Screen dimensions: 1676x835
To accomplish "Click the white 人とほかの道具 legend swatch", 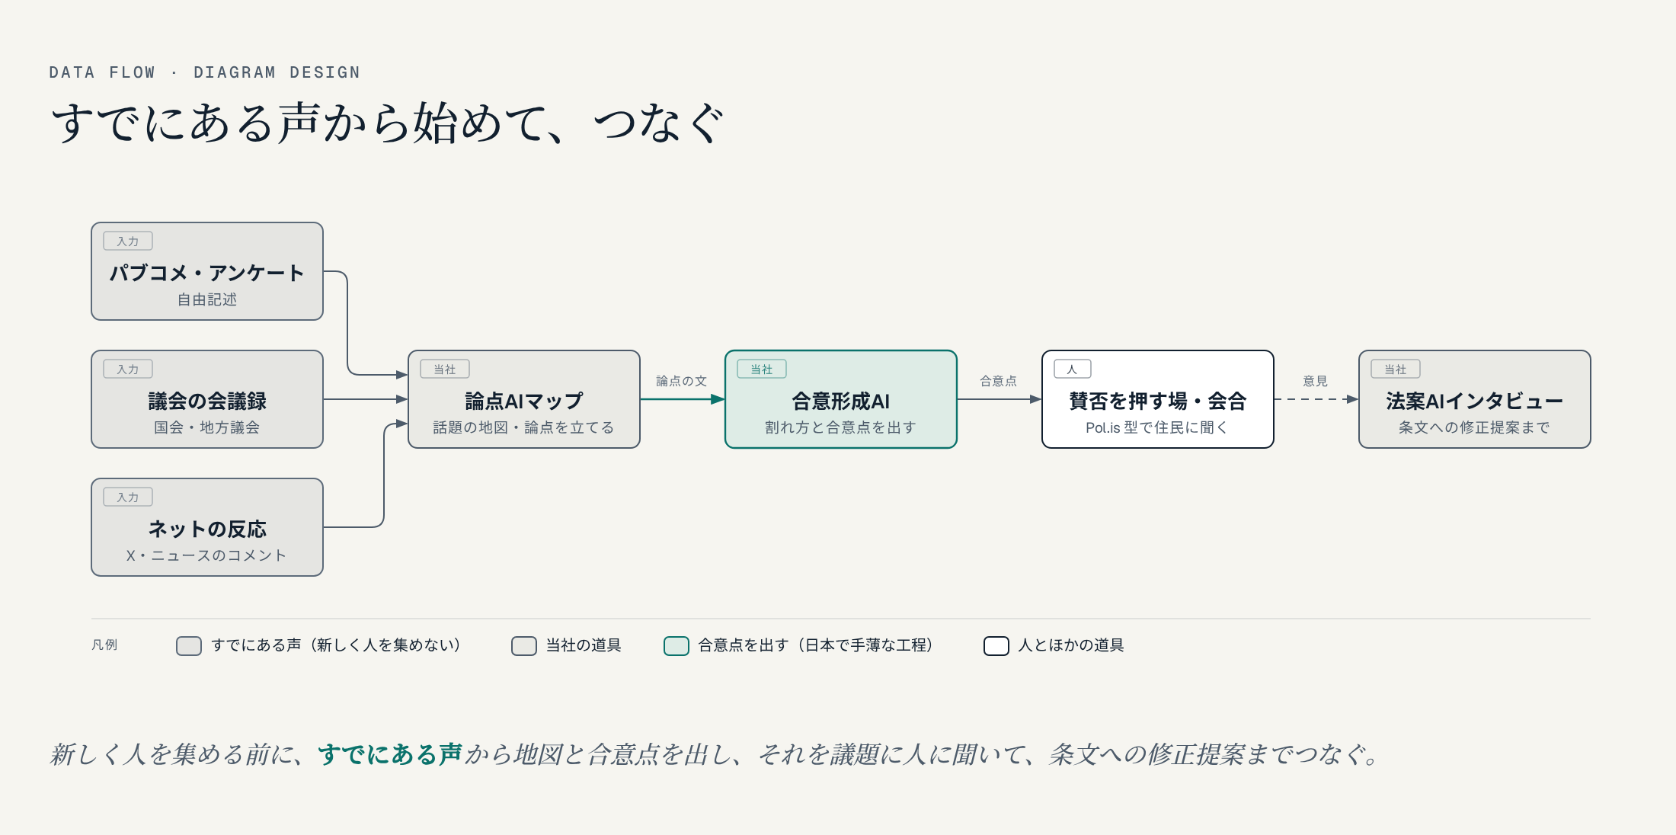I will point(996,646).
